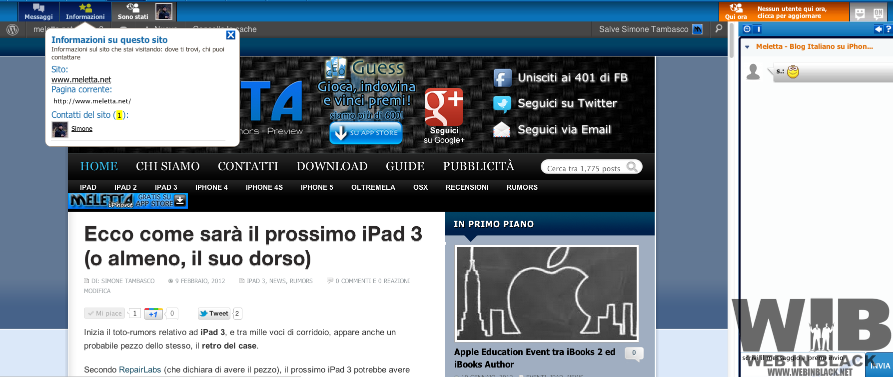893x377 pixels.
Task: Collapse the Meletta Blog Italiano chat group
Action: click(748, 47)
